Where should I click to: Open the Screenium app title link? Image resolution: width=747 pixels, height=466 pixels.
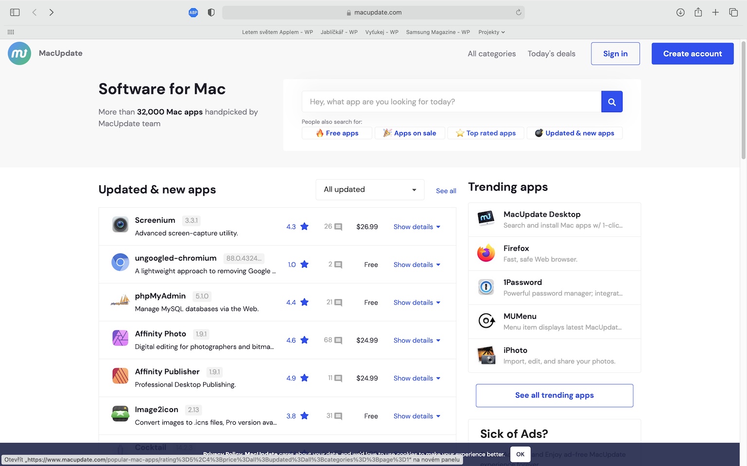pos(155,220)
